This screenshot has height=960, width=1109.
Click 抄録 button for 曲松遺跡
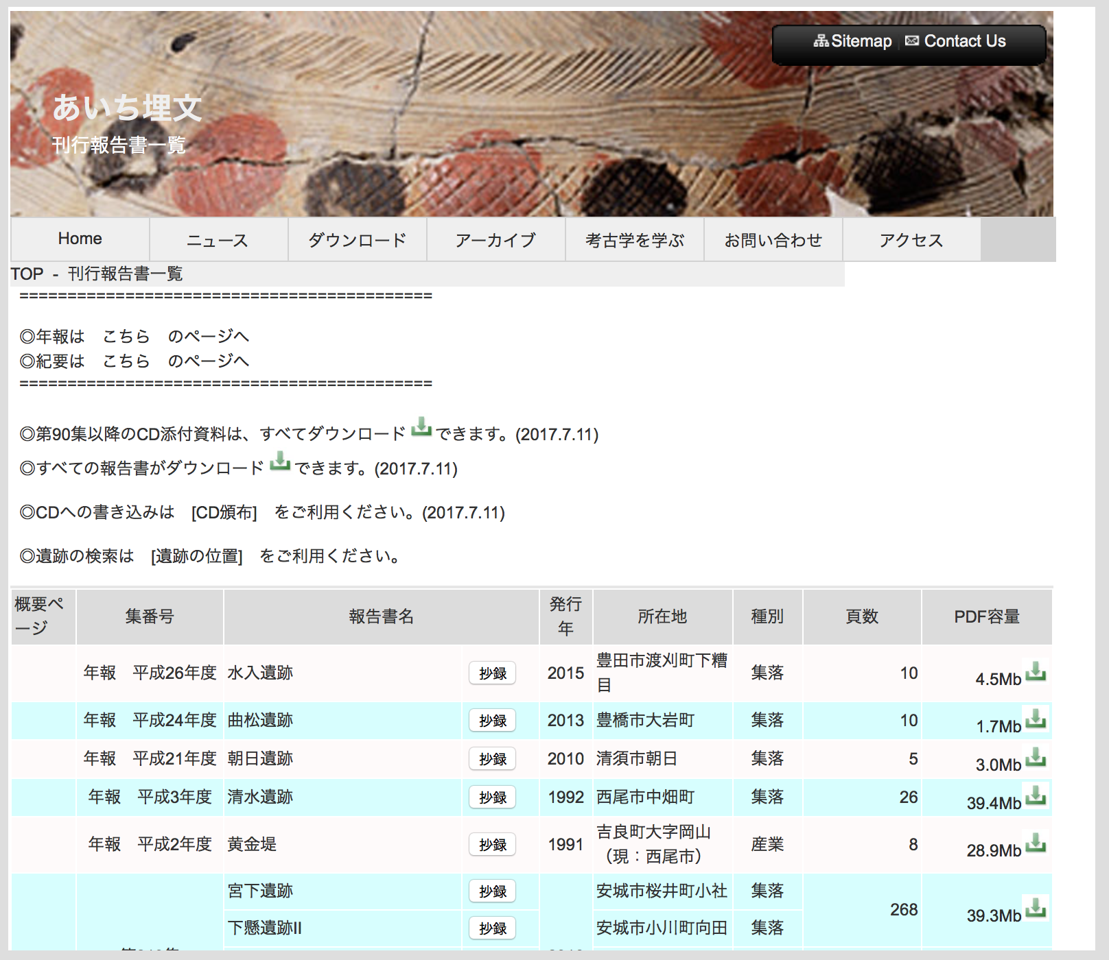[x=493, y=720]
